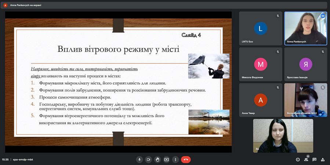330x165 pixels.
Task: Open the Activities shapes icon
Action: point(323,159)
